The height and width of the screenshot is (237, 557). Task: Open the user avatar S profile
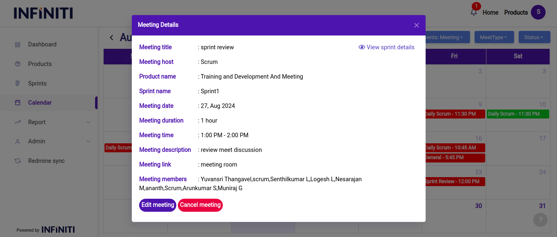pos(538,12)
